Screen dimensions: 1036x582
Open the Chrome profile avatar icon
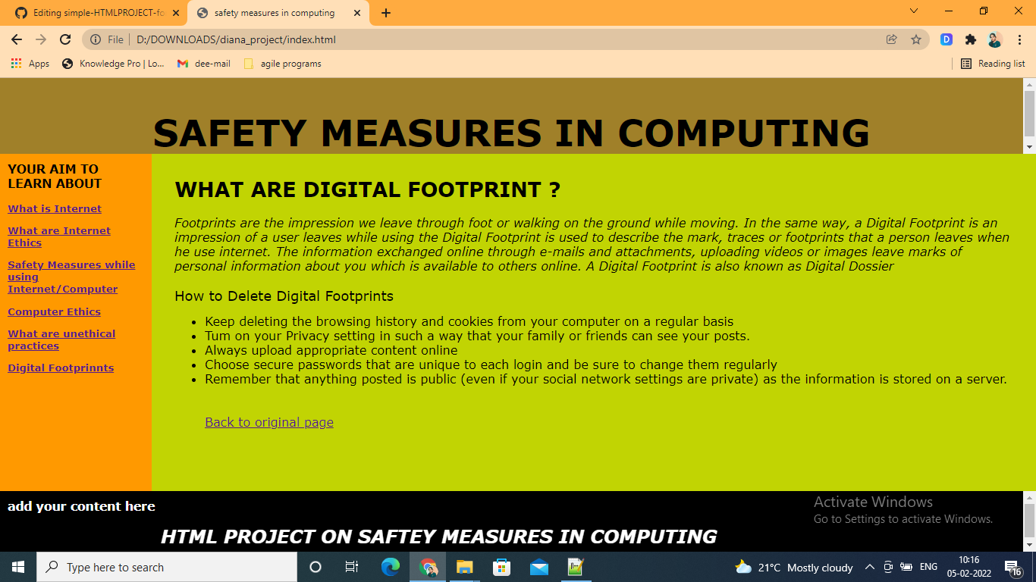pyautogui.click(x=995, y=39)
